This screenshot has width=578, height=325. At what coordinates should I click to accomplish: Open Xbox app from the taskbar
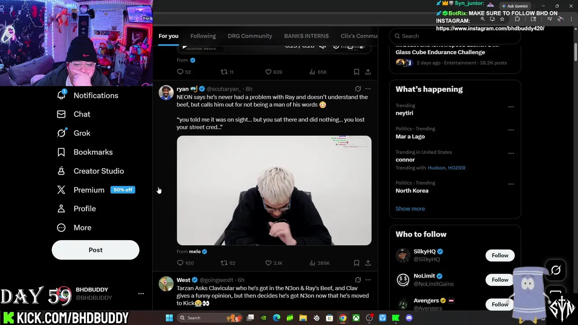(x=356, y=318)
